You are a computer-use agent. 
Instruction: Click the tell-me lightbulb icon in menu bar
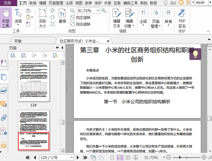[166, 3]
